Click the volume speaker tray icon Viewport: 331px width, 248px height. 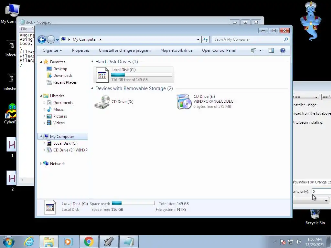298,242
